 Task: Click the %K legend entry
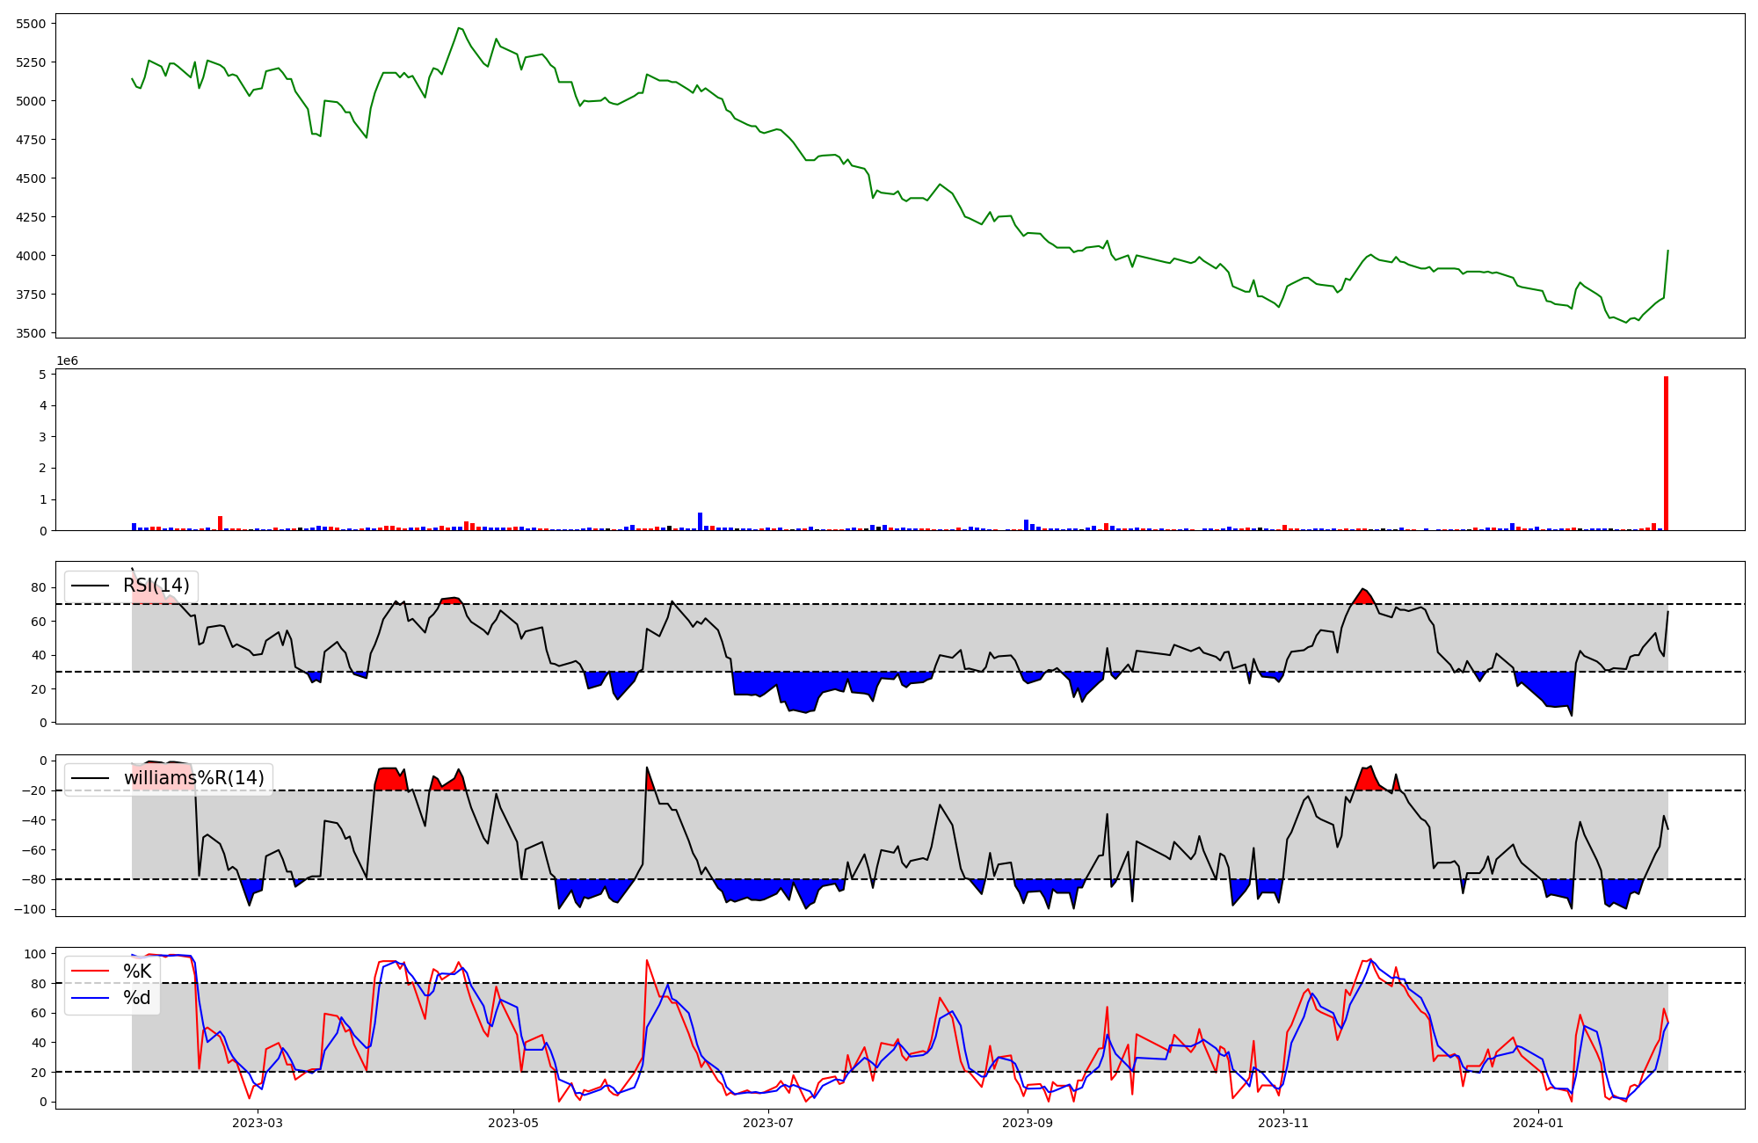136,972
